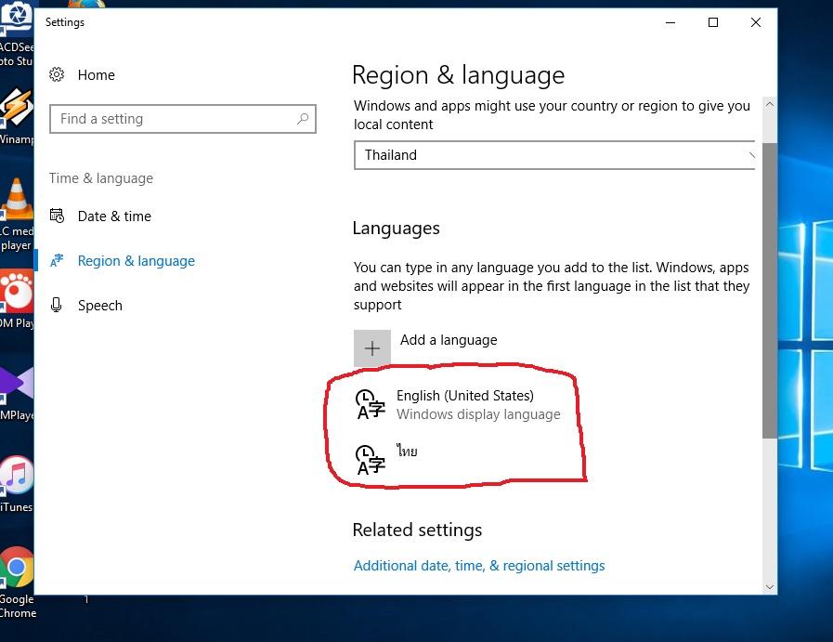Select Region & language in sidebar
The image size is (833, 642).
point(136,261)
